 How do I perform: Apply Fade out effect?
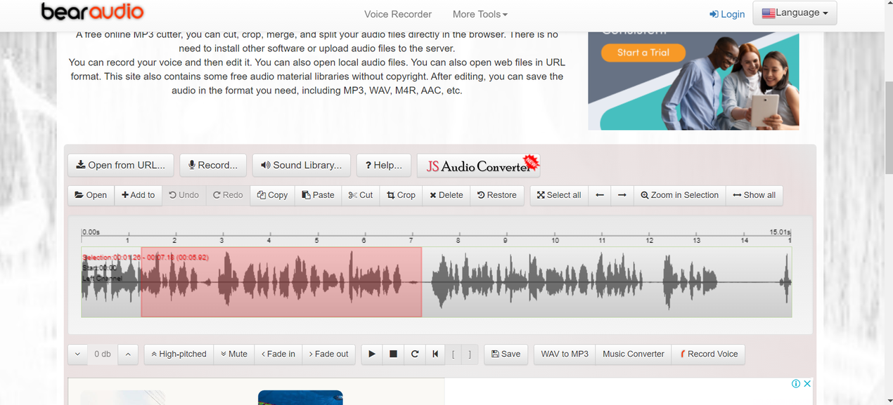tap(329, 354)
